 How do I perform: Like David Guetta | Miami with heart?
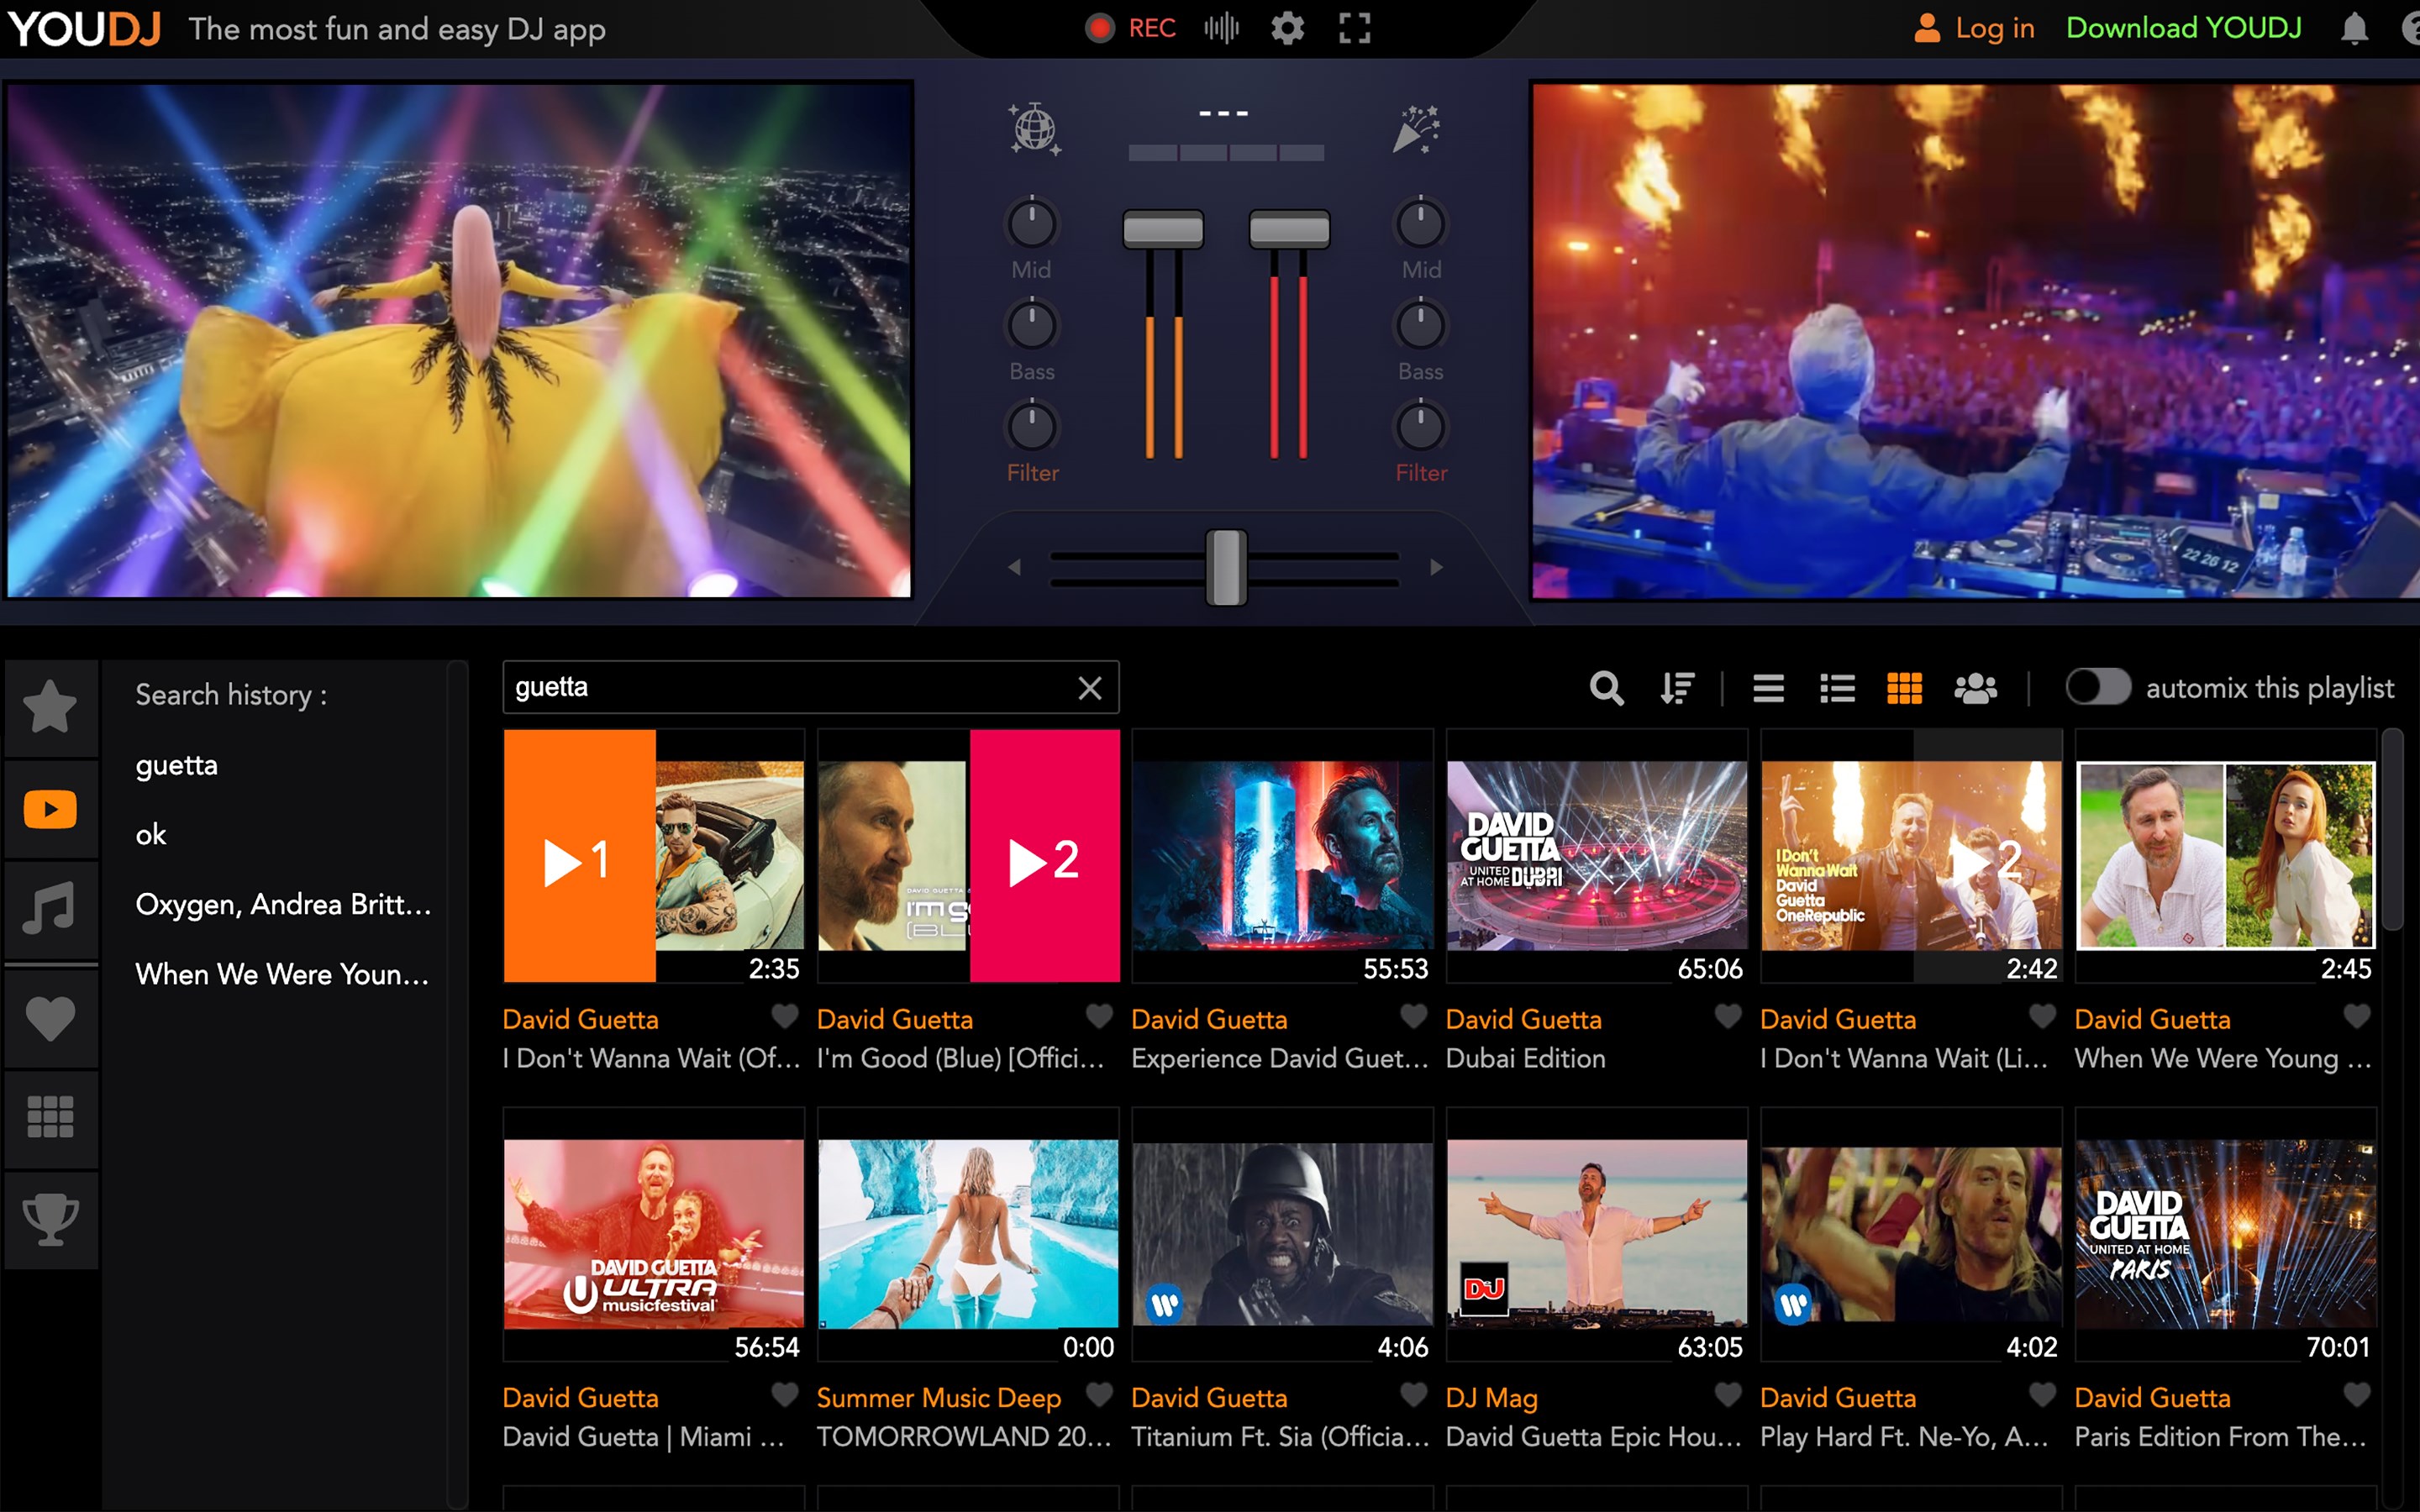pyautogui.click(x=785, y=1394)
